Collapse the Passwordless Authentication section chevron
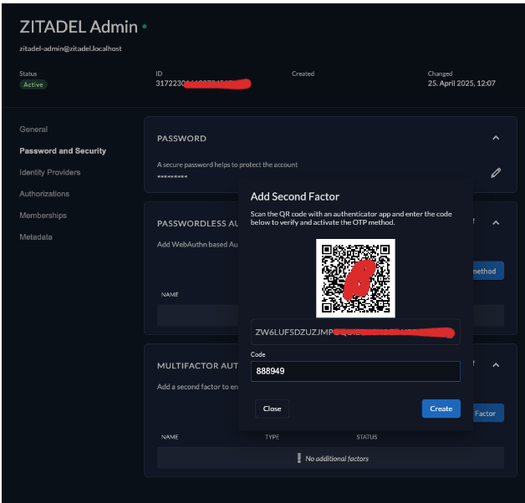The width and height of the screenshot is (525, 503). click(496, 223)
